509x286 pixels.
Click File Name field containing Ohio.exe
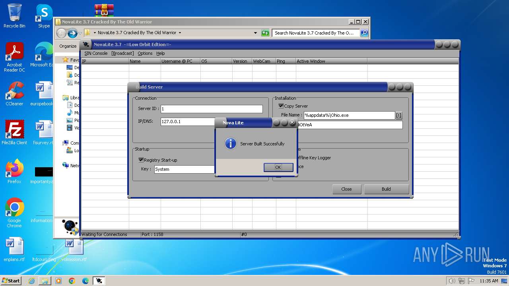click(349, 115)
